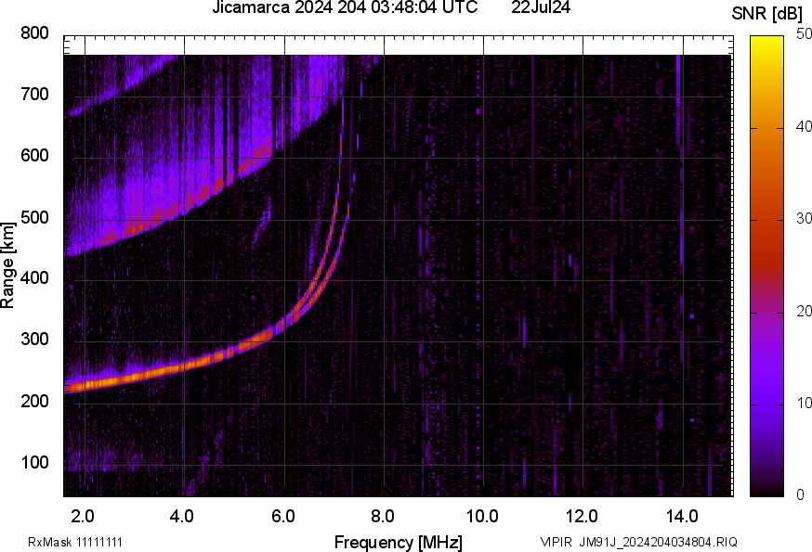Click the file name 'JM91J_2024204034804.RIQ'
812x552 pixels.
pos(658,542)
